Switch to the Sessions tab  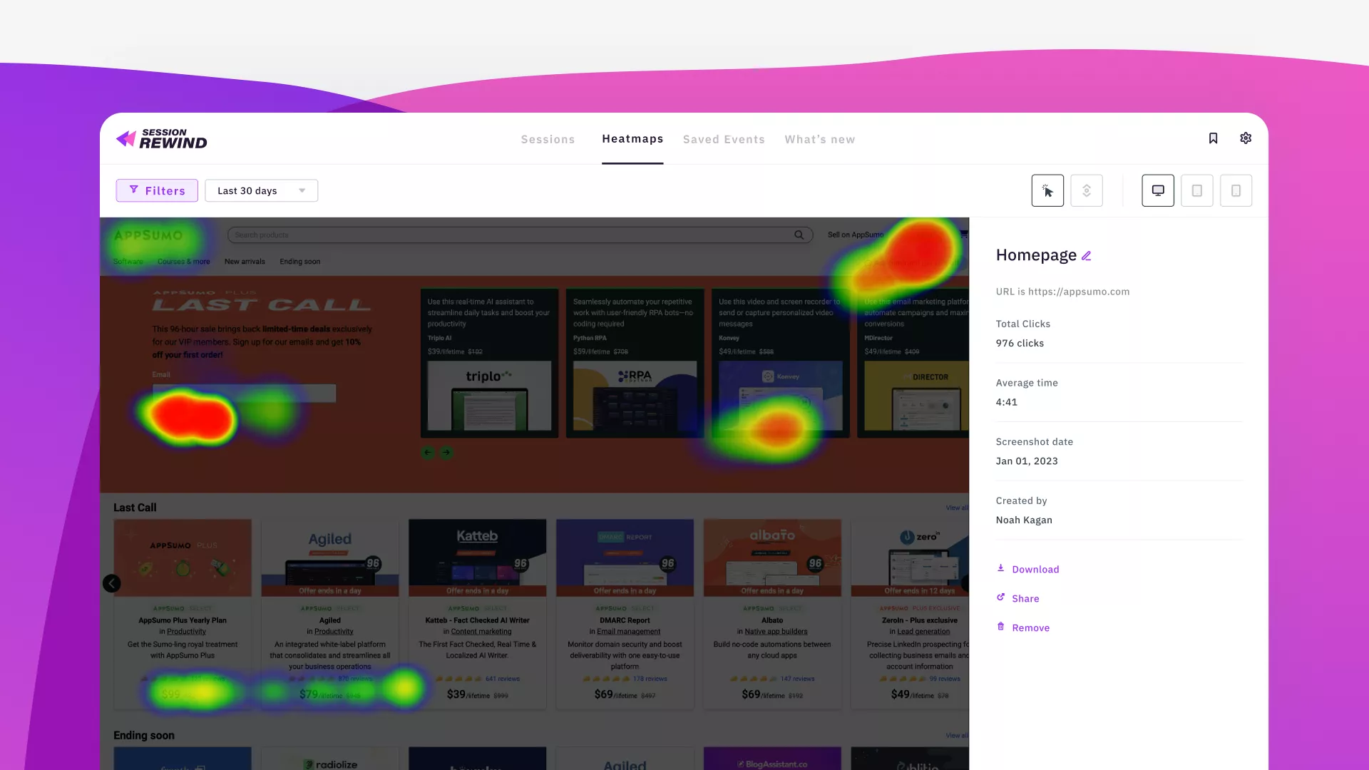[x=548, y=139]
